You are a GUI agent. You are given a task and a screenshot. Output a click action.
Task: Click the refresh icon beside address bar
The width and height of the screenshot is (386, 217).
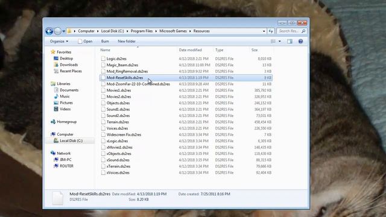(x=271, y=31)
